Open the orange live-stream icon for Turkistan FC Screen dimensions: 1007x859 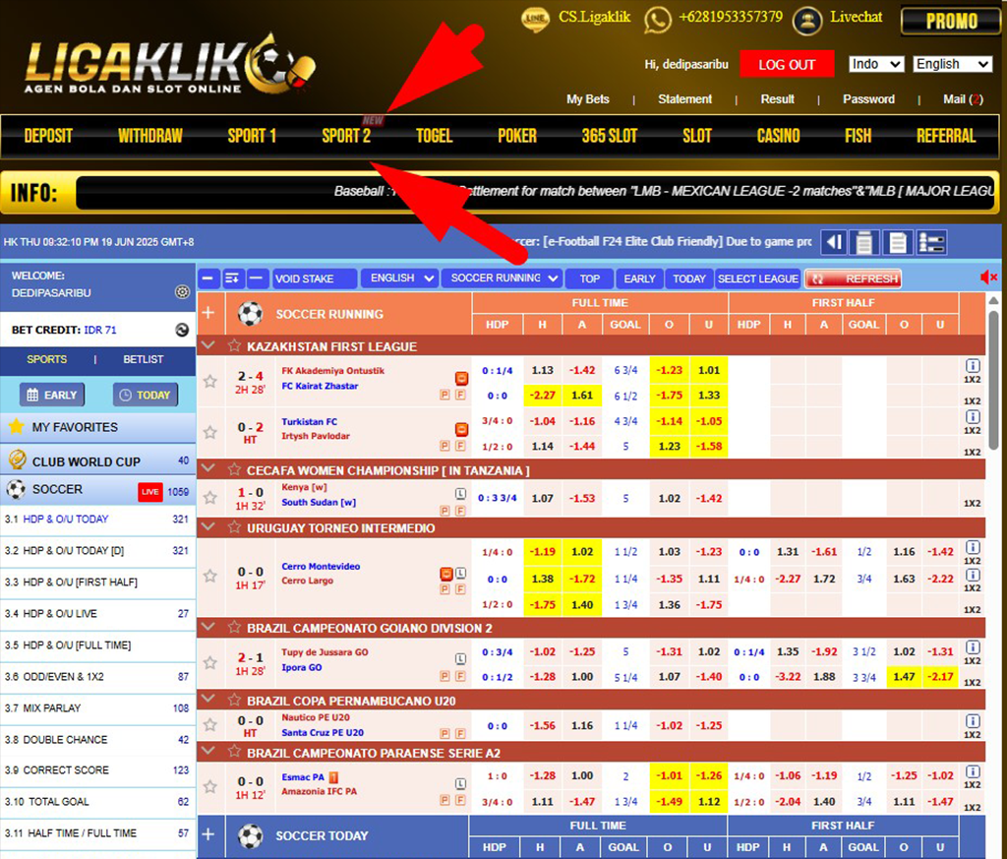(461, 429)
